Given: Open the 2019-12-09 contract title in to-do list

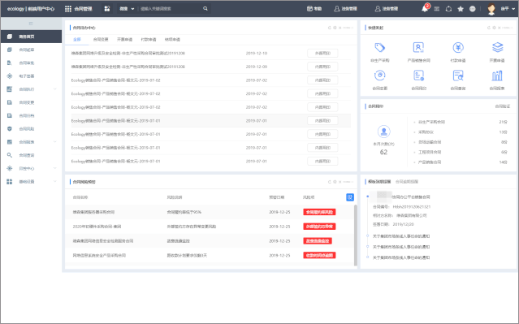Looking at the screenshot, I should point(128,67).
